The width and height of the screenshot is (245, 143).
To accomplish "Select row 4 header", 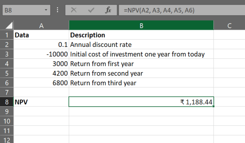I will click(x=7, y=63).
